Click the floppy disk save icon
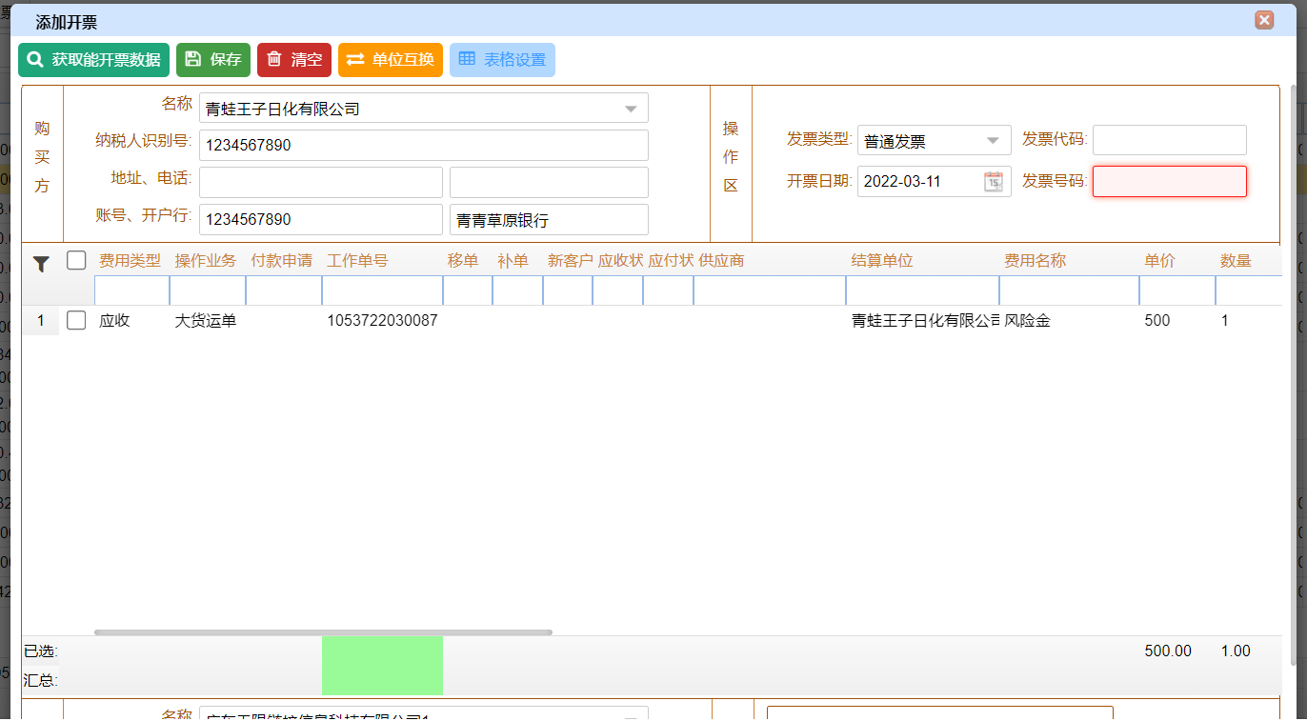 193,60
